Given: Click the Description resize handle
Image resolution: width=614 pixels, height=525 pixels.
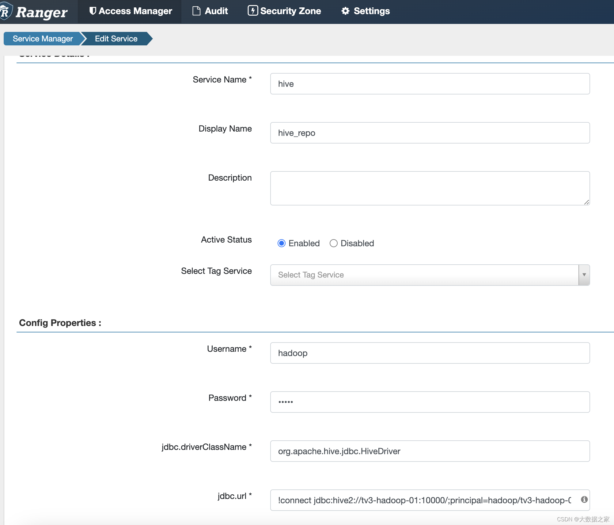Looking at the screenshot, I should pyautogui.click(x=586, y=202).
